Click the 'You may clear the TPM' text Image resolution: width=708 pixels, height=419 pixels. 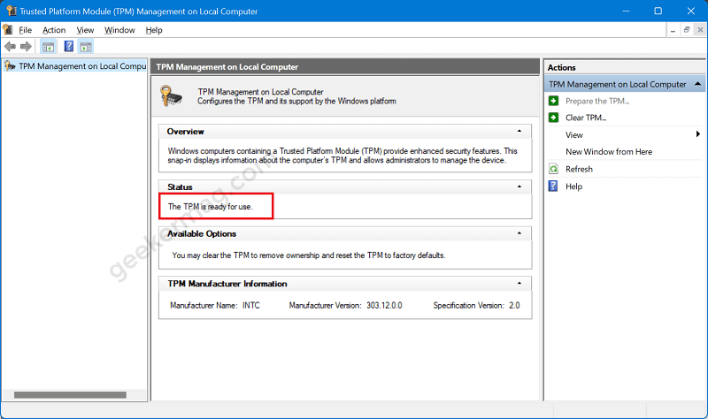click(x=309, y=255)
